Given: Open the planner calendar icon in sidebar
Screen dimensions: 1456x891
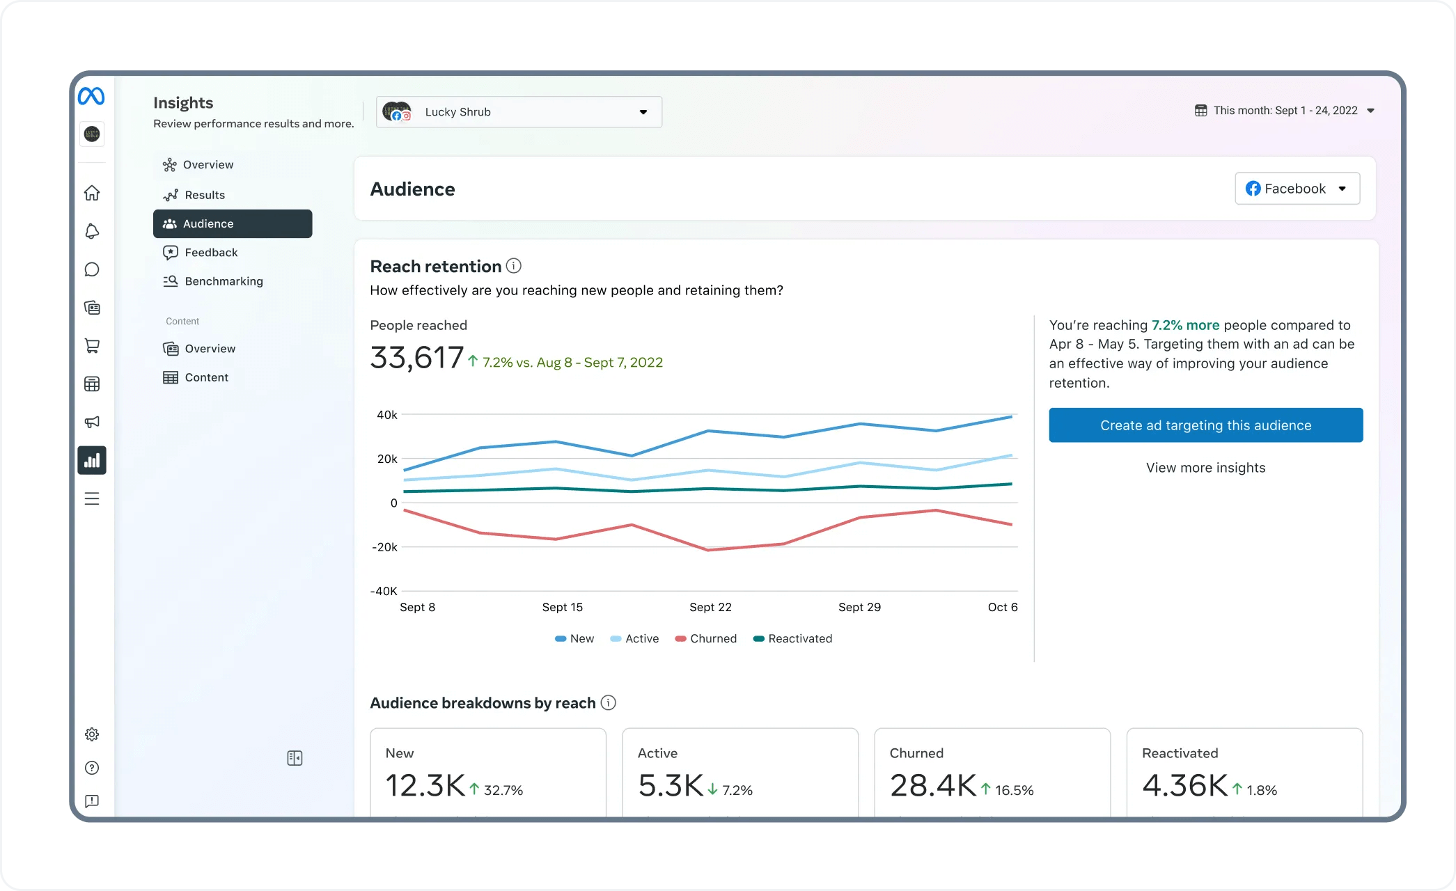Looking at the screenshot, I should 92,384.
